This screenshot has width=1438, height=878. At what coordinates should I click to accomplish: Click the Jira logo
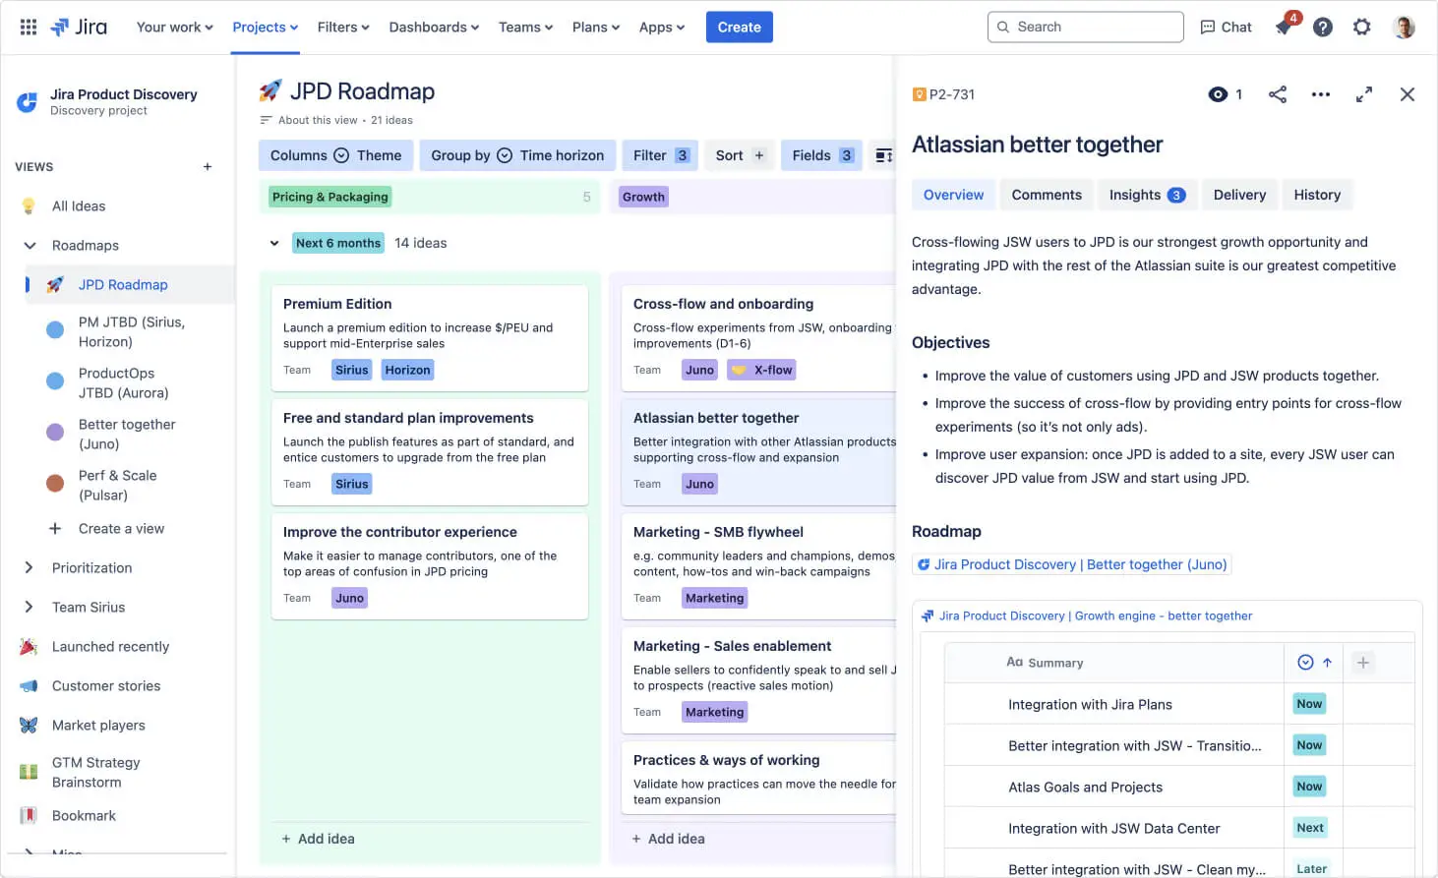point(79,27)
